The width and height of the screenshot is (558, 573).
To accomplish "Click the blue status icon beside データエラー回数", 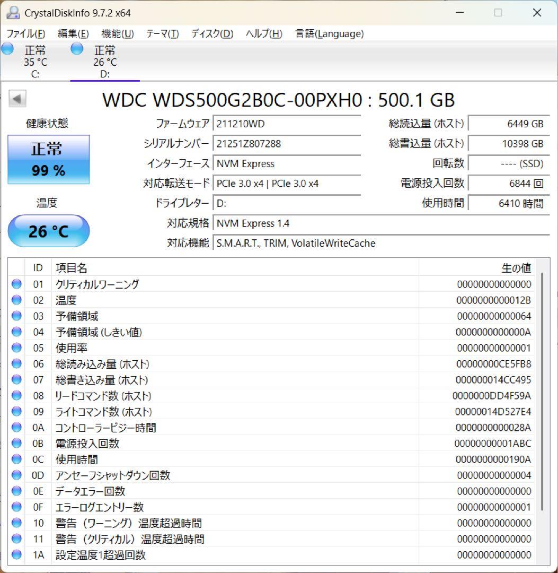I will pyautogui.click(x=16, y=491).
